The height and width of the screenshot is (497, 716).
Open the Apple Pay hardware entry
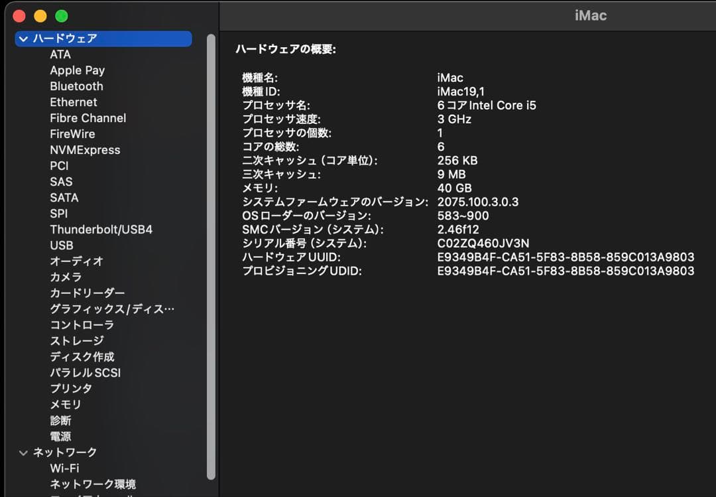[x=77, y=70]
